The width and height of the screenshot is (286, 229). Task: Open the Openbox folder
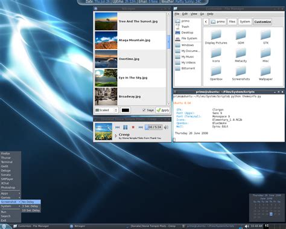pyautogui.click(x=216, y=74)
